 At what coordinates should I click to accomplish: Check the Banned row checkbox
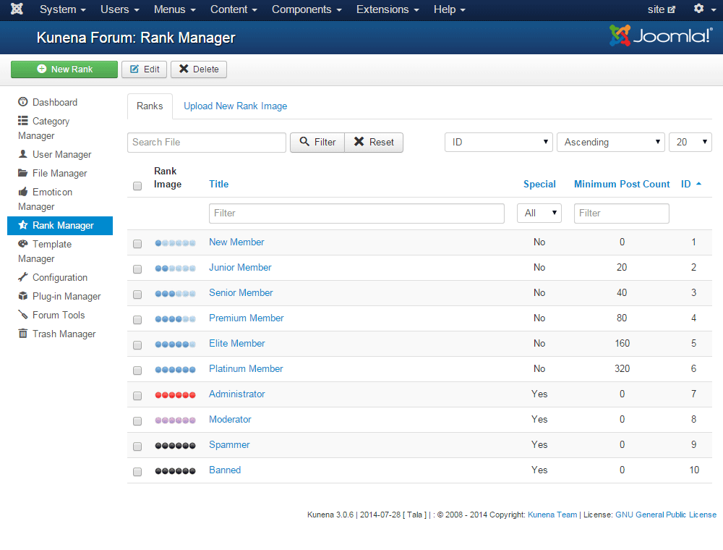pos(137,472)
